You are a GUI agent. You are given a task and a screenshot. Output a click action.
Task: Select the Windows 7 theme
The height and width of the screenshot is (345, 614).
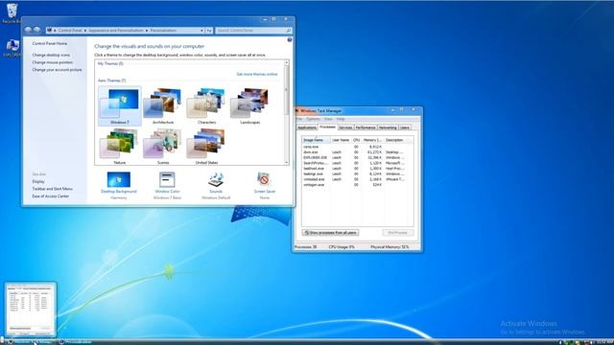[119, 106]
